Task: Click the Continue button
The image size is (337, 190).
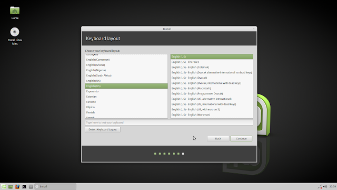Action: click(241, 138)
